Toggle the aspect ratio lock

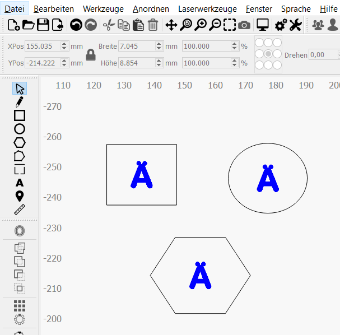point(90,55)
